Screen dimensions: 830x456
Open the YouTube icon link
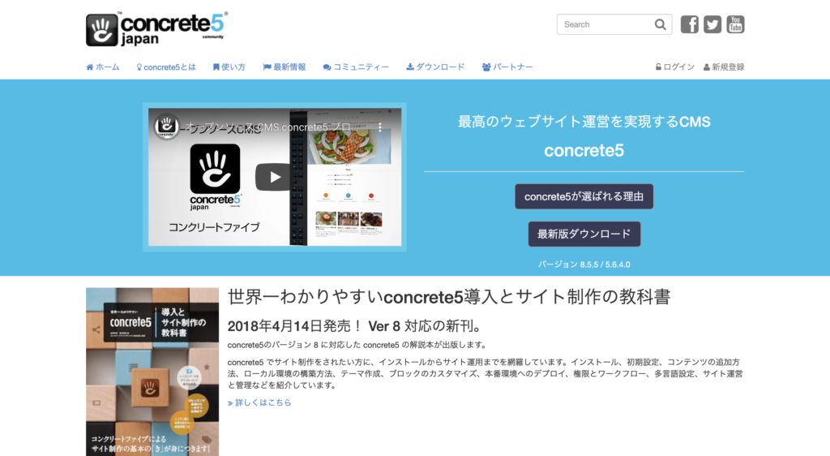735,24
